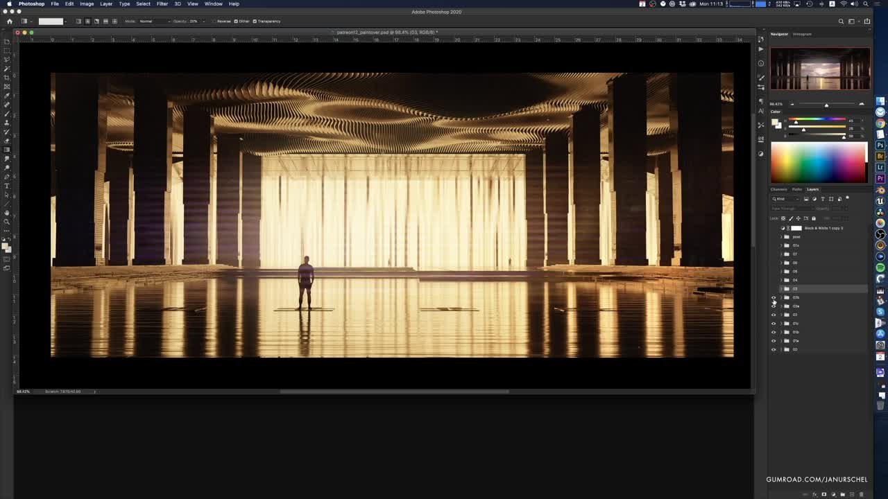The width and height of the screenshot is (888, 499).
Task: Select the Zoom tool
Action: coord(6,221)
